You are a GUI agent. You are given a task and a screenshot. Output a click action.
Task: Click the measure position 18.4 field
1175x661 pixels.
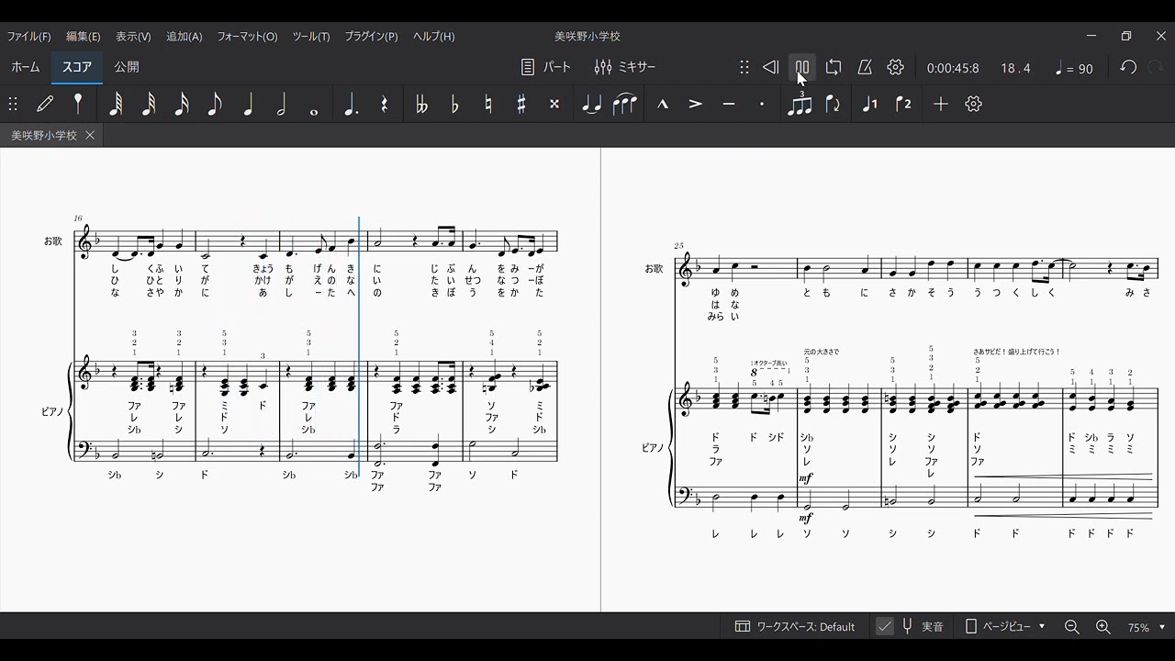pos(1015,68)
